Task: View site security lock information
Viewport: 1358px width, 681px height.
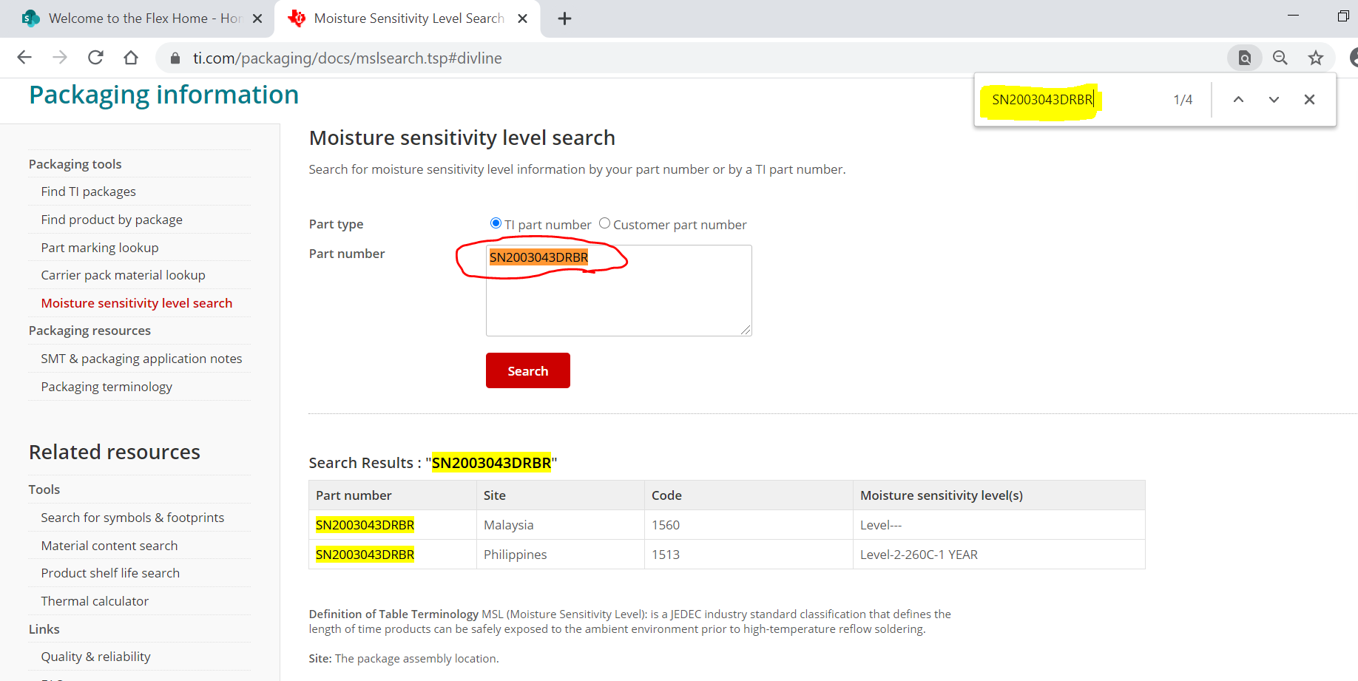Action: point(175,58)
